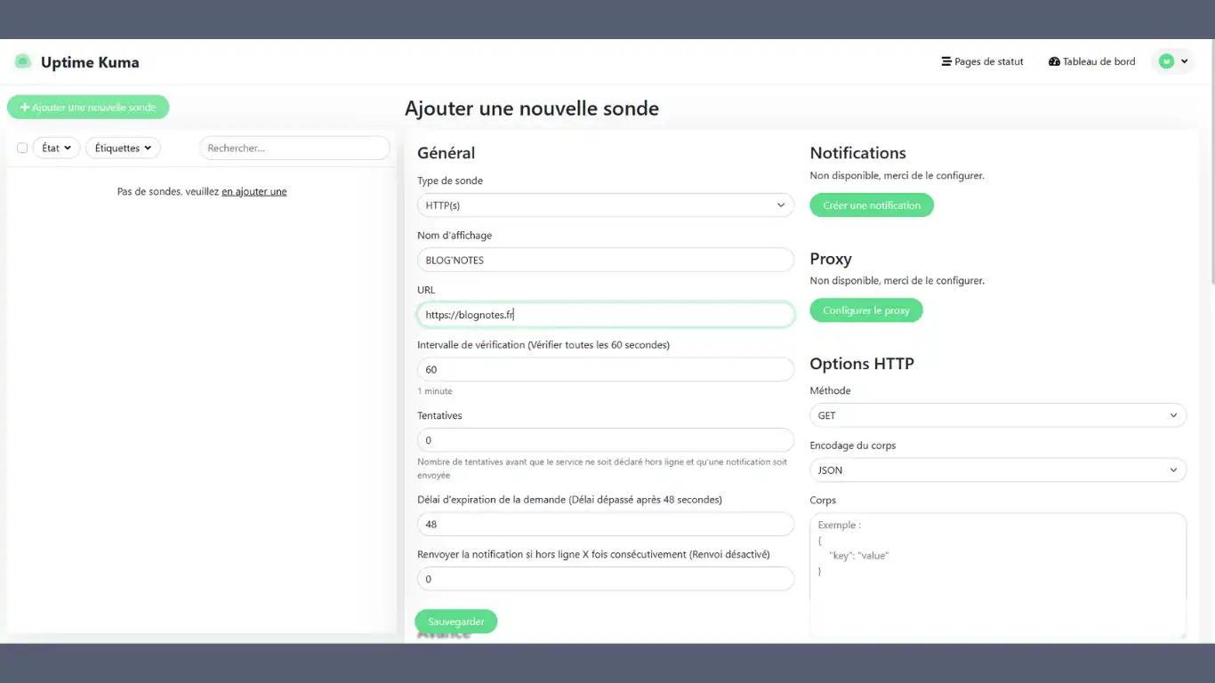Screen dimensions: 1215x683
Task: Open the État filter dropdown
Action: [56, 148]
